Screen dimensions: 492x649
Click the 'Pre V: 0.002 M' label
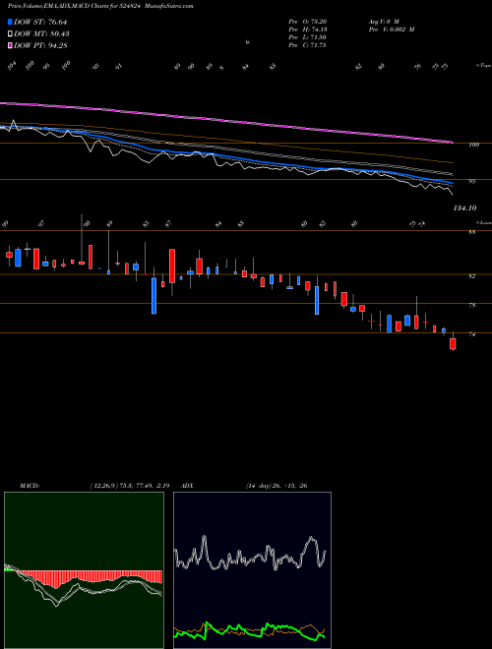391,29
